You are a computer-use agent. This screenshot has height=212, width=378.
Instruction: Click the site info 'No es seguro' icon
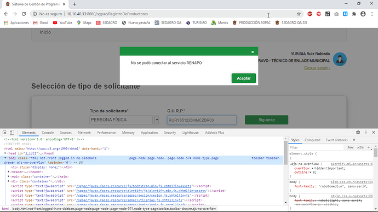coord(35,14)
